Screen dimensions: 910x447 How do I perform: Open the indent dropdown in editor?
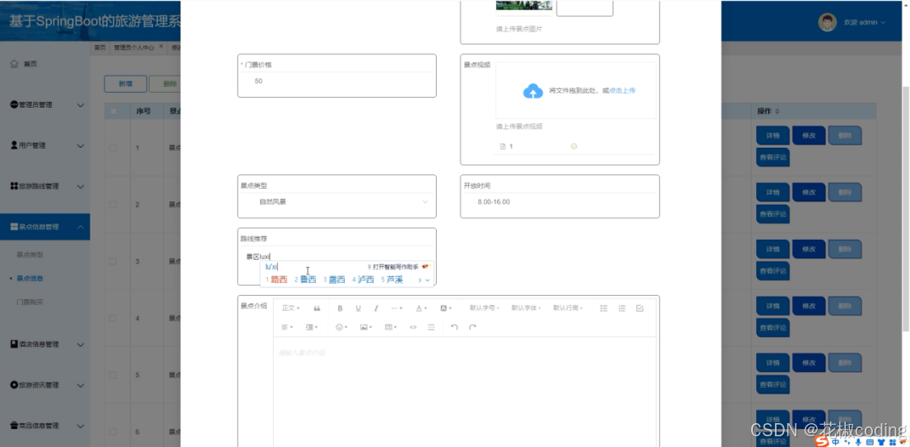pyautogui.click(x=312, y=327)
